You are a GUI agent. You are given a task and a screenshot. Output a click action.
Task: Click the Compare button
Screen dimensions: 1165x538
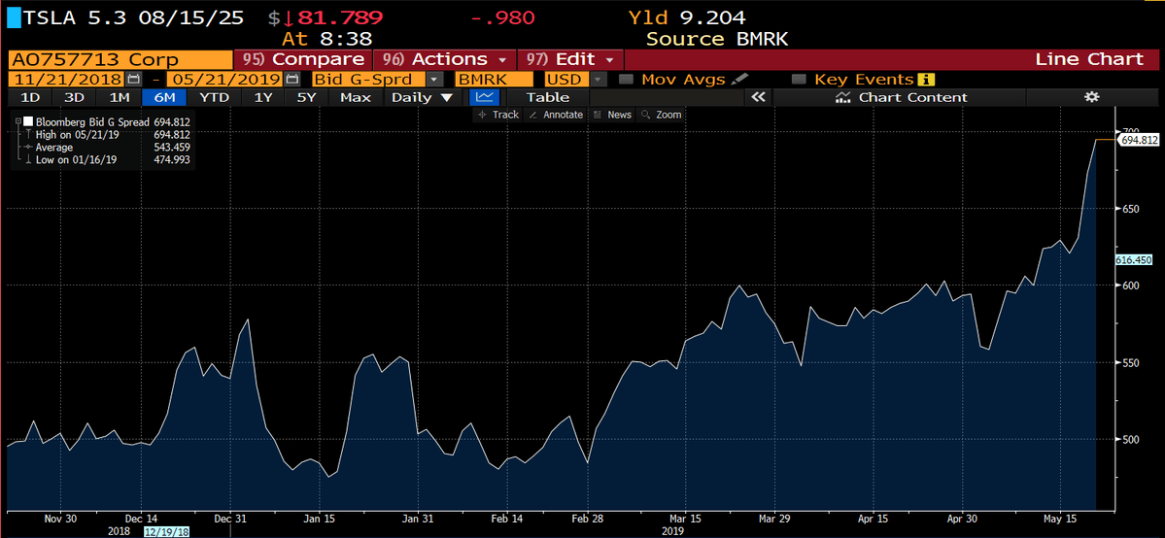(303, 59)
